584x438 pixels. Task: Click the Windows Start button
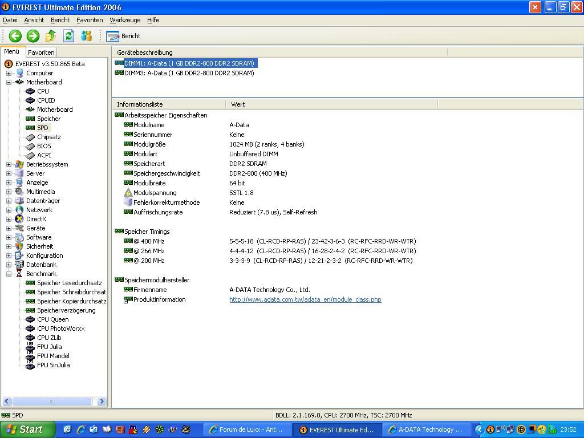(x=27, y=429)
